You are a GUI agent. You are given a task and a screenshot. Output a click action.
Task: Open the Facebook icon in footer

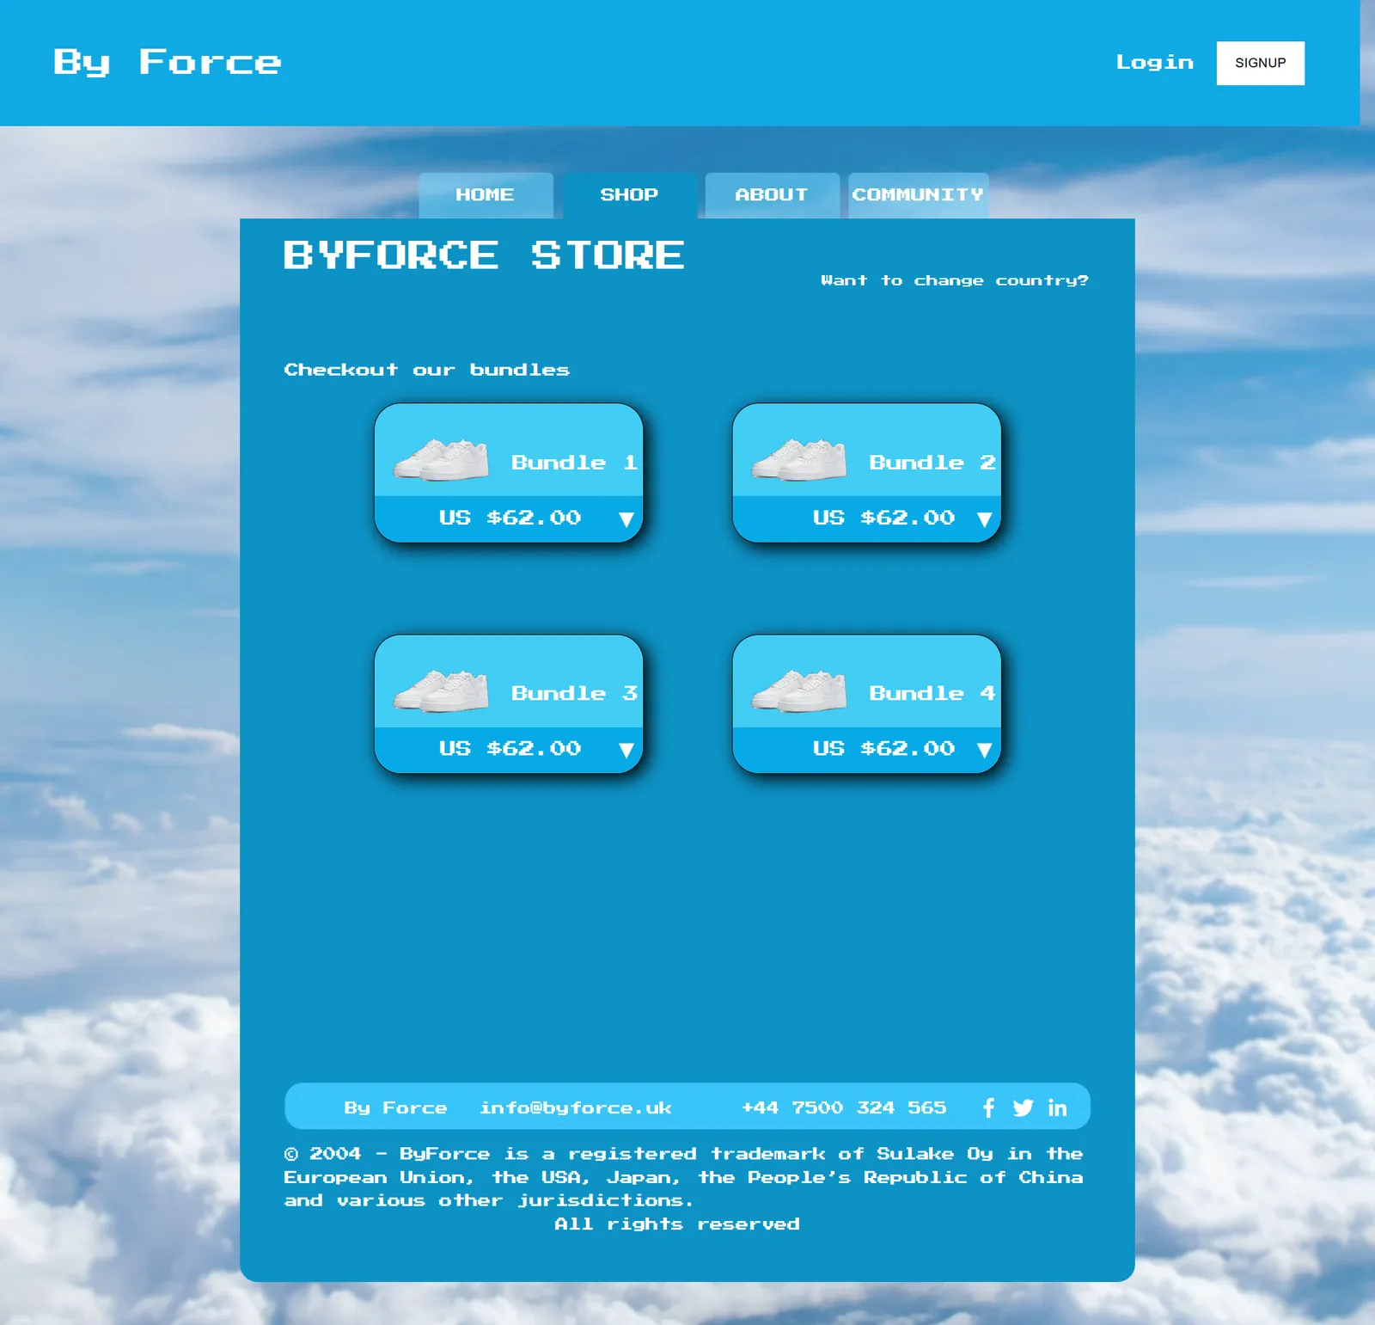988,1107
